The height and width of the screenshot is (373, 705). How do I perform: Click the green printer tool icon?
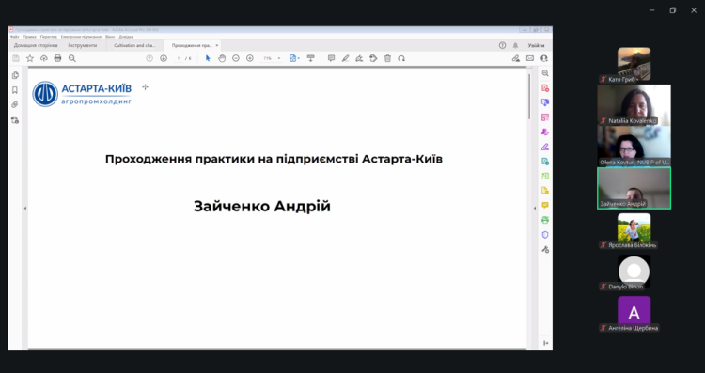[545, 220]
